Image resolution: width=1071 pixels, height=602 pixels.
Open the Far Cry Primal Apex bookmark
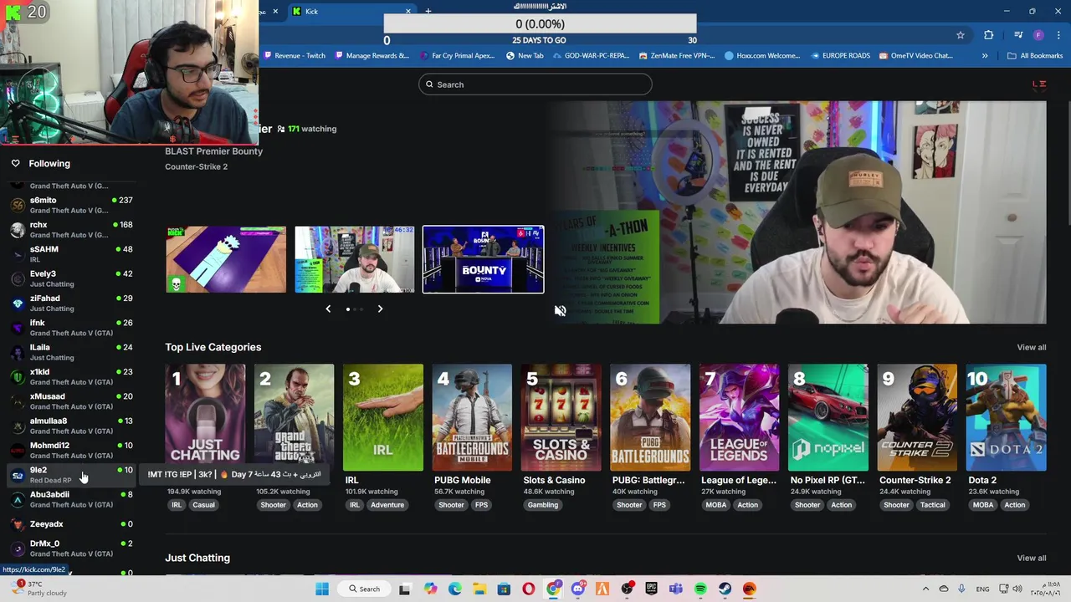point(457,56)
